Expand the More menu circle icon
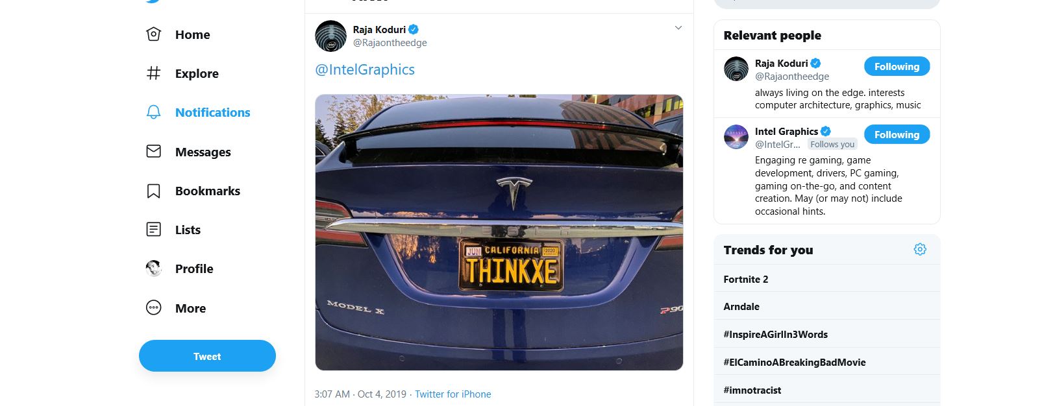 coord(153,308)
